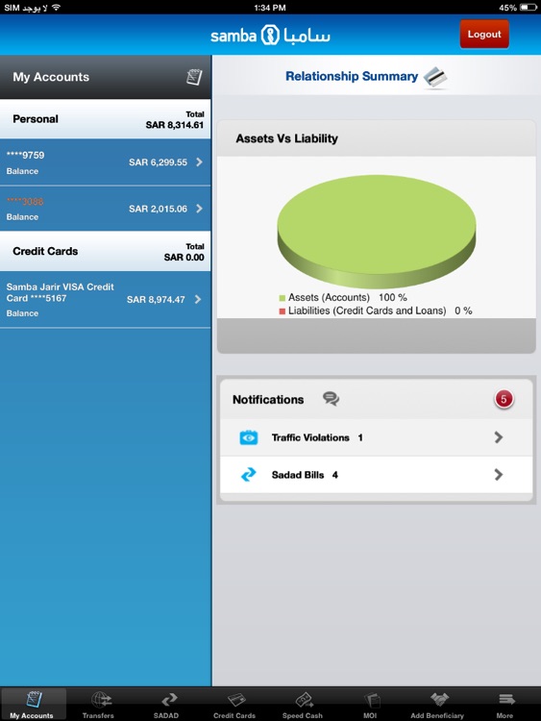The image size is (541, 721).
Task: Tap the My Accounts notepad icon in header
Action: [x=194, y=77]
